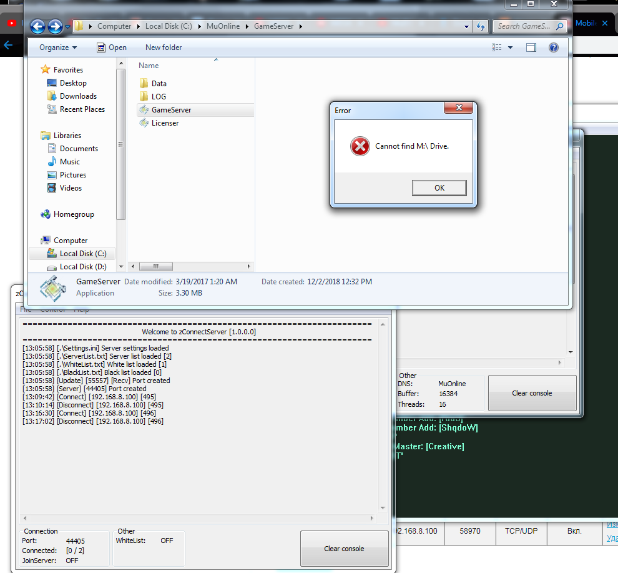618x573 pixels.
Task: Select Computer in navigation pane
Action: pos(64,241)
